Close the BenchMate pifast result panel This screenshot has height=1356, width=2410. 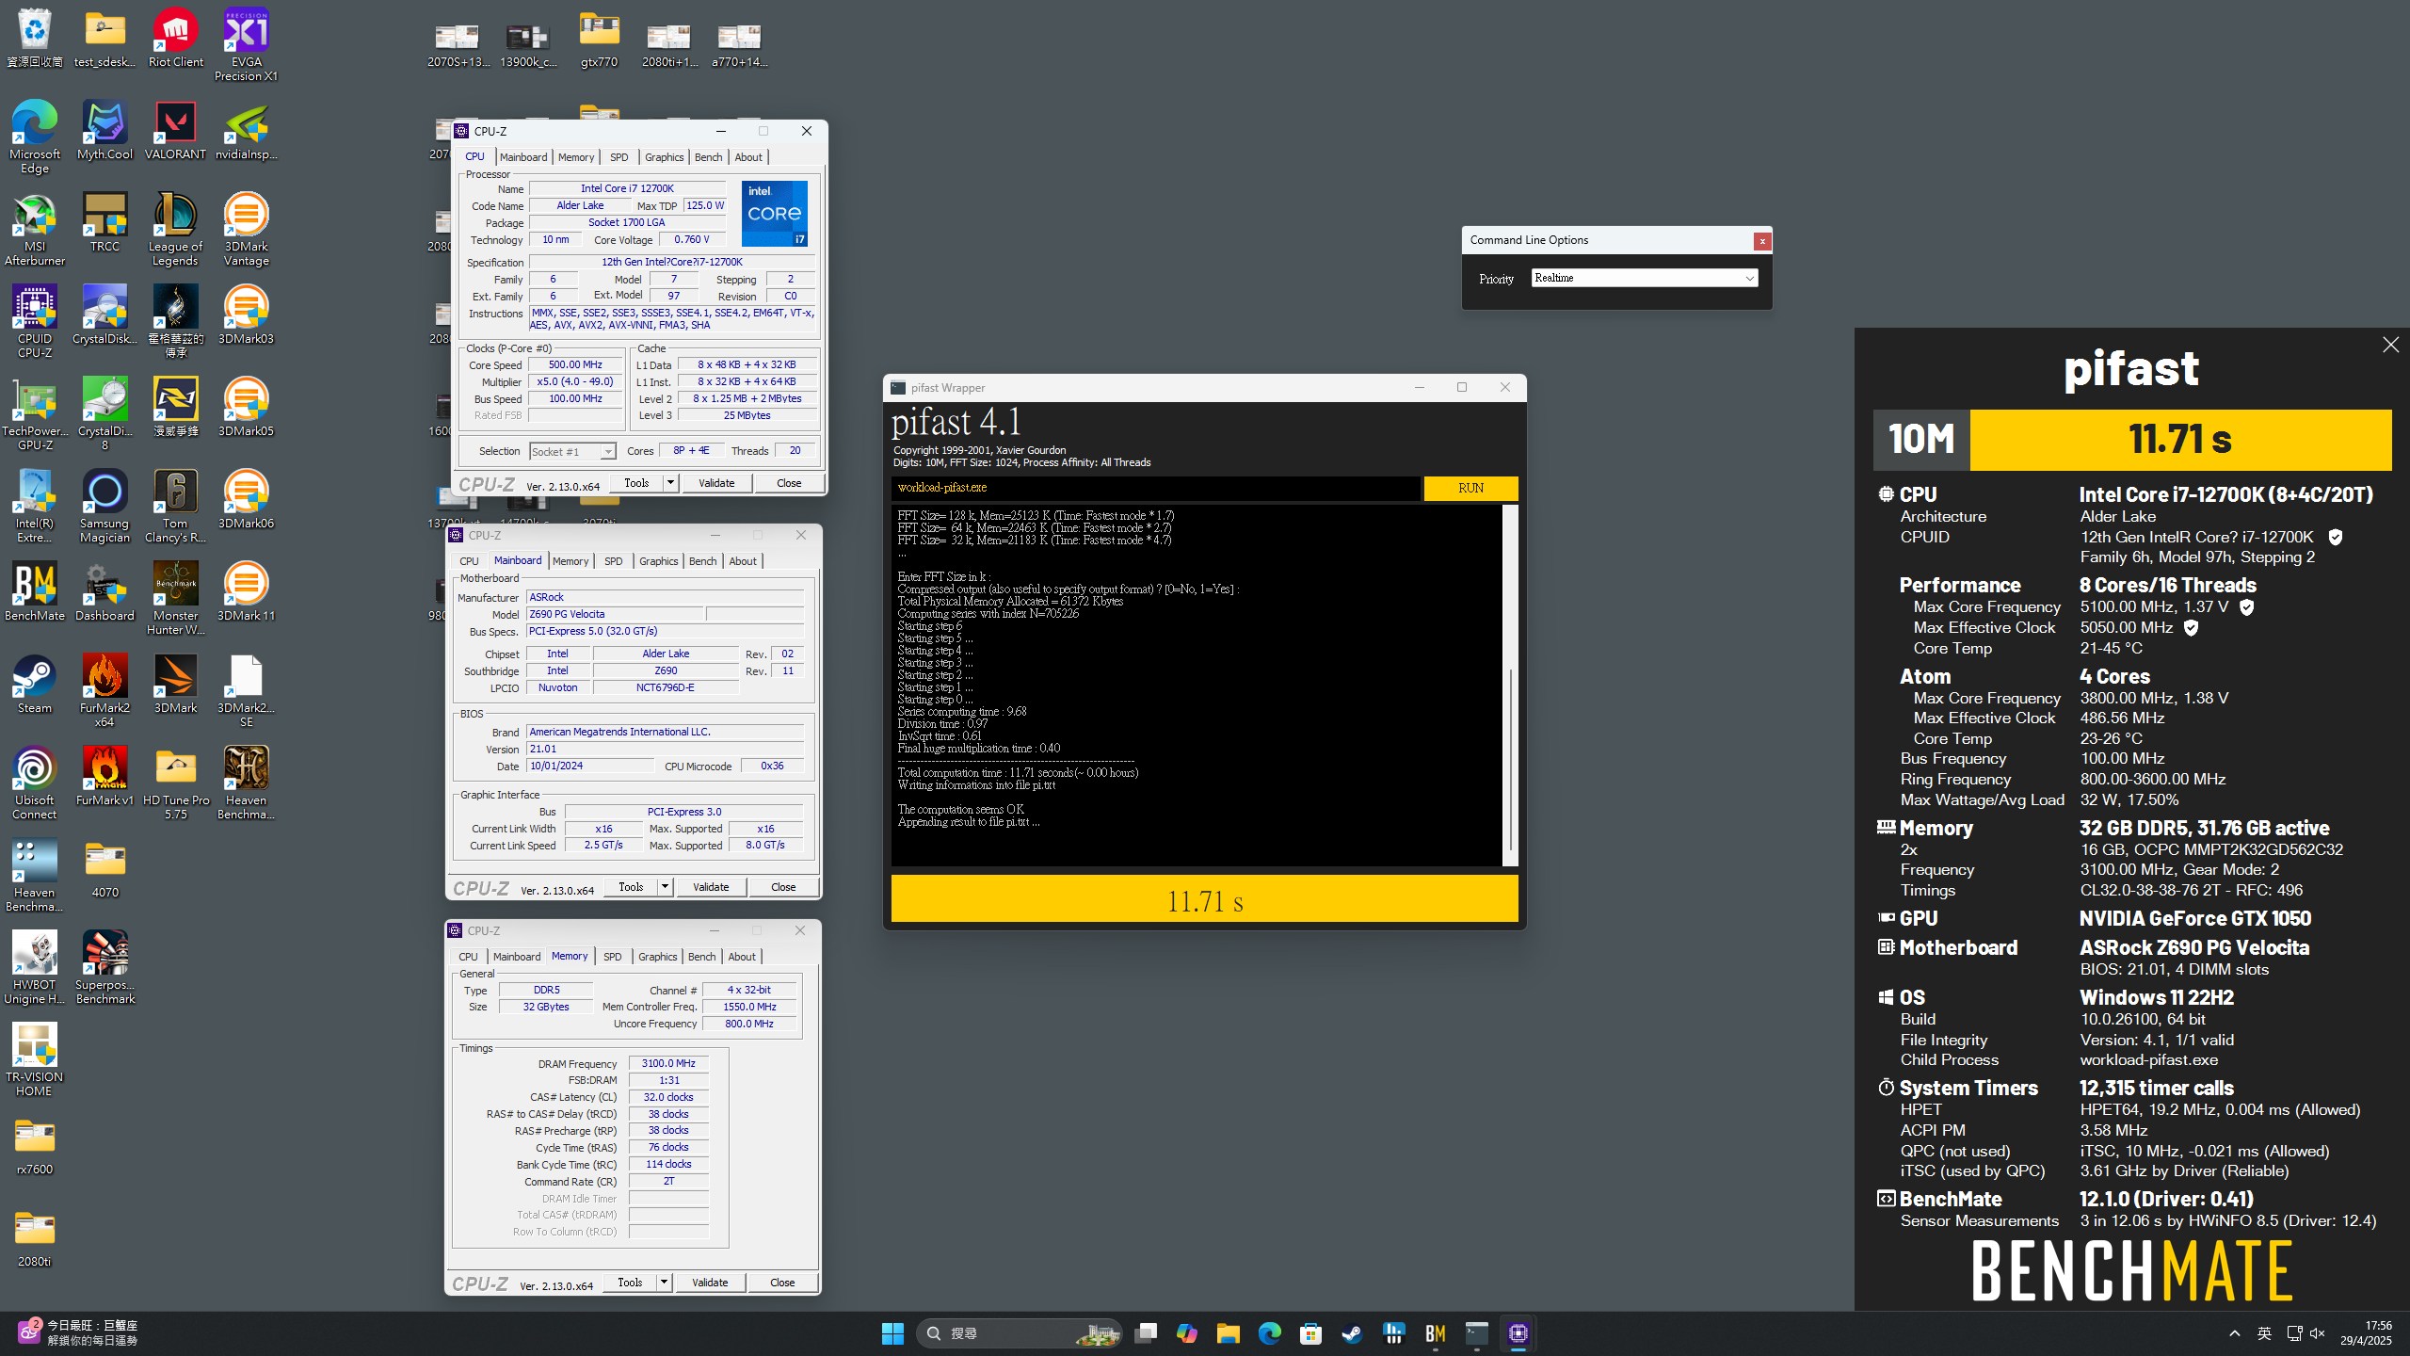click(2390, 345)
